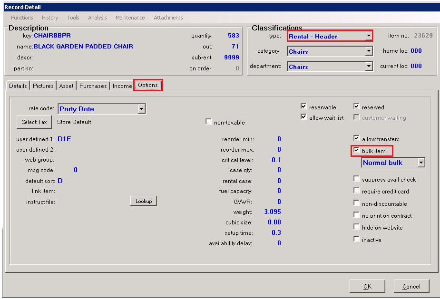Uncheck the reservable checkbox
Image resolution: width=440 pixels, height=299 pixels.
[x=303, y=107]
